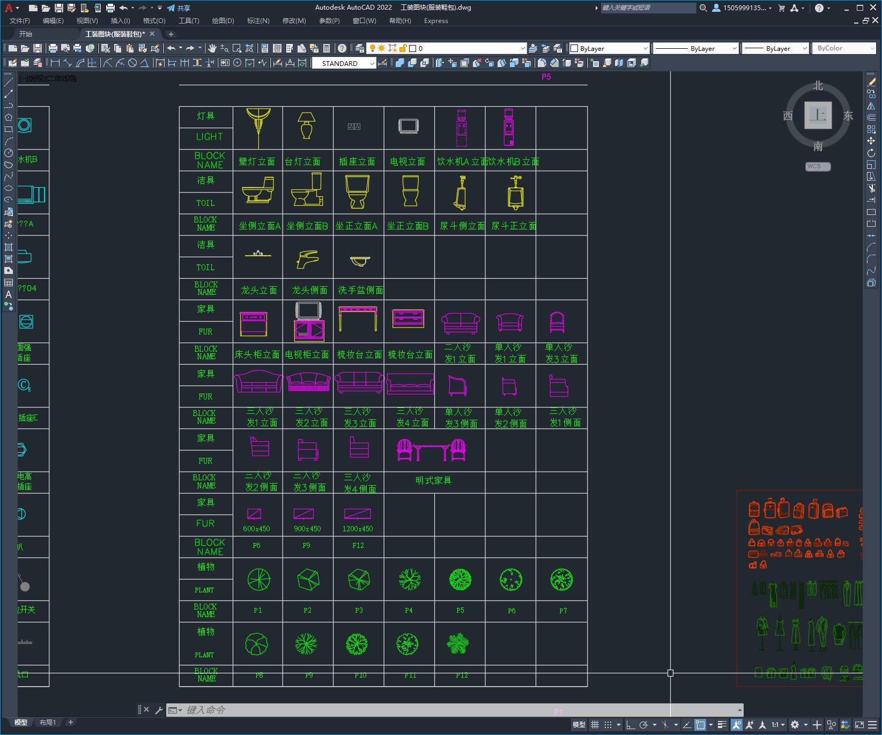Toggle snap mode in status bar

pyautogui.click(x=607, y=725)
